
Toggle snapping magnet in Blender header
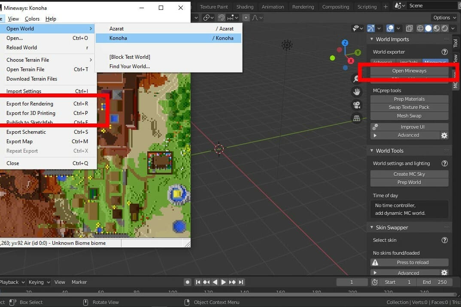pos(221,18)
